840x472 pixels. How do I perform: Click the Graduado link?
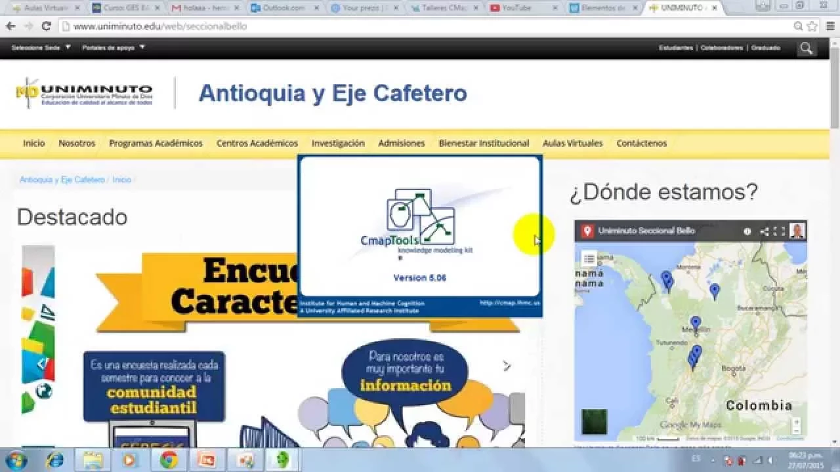pyautogui.click(x=765, y=48)
